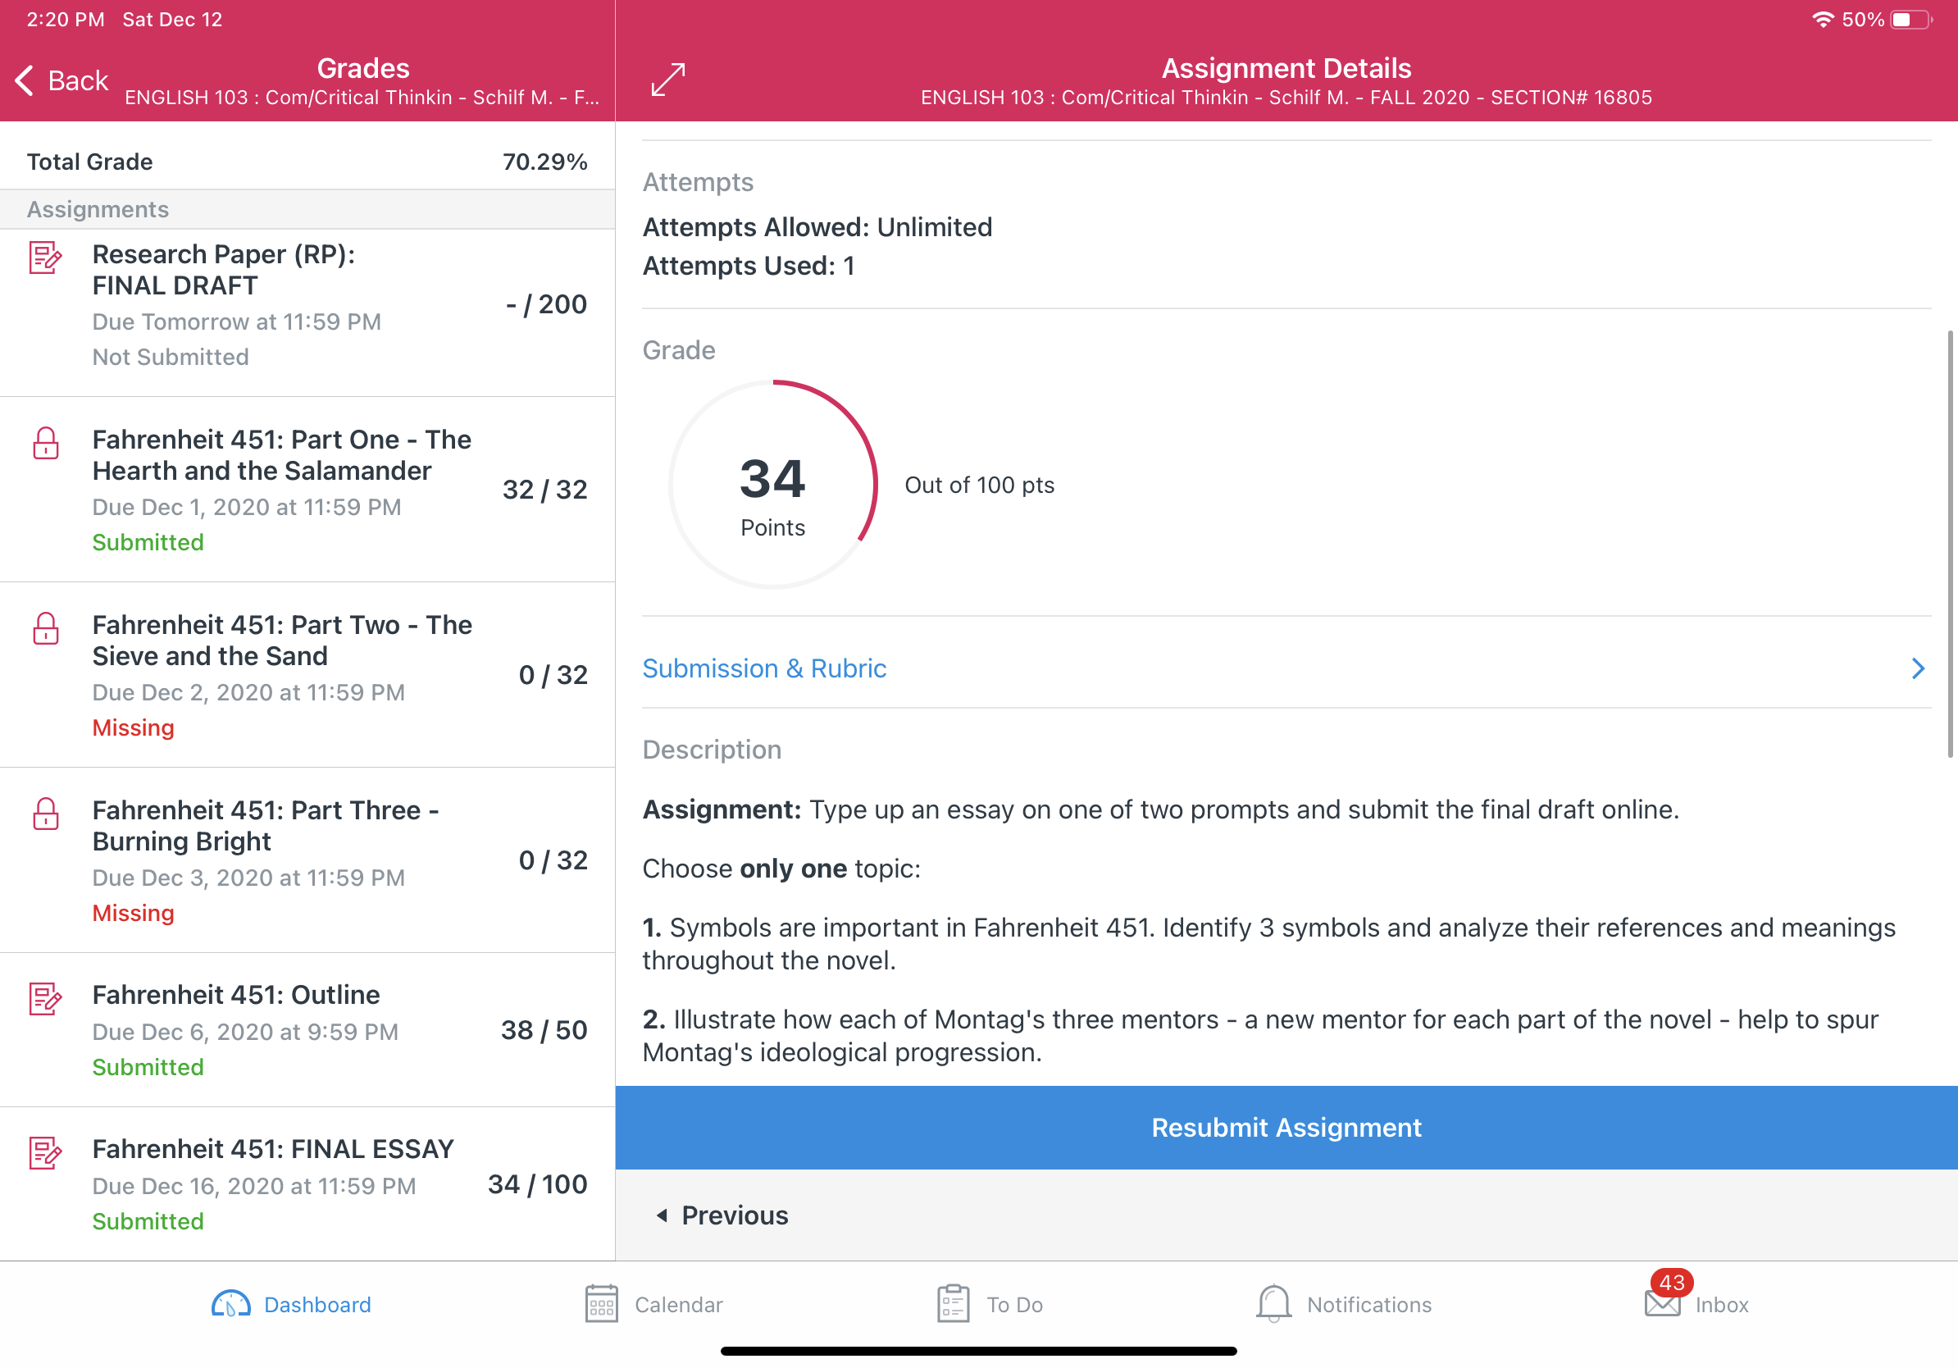This screenshot has width=1958, height=1368.
Task: Tap the Previous arrow triangle
Action: (662, 1215)
